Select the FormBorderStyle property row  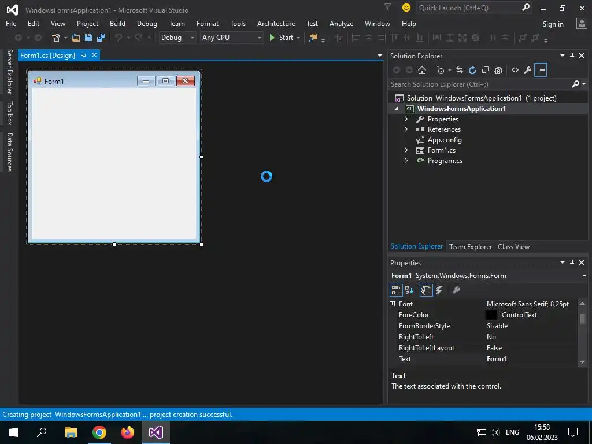coord(483,326)
